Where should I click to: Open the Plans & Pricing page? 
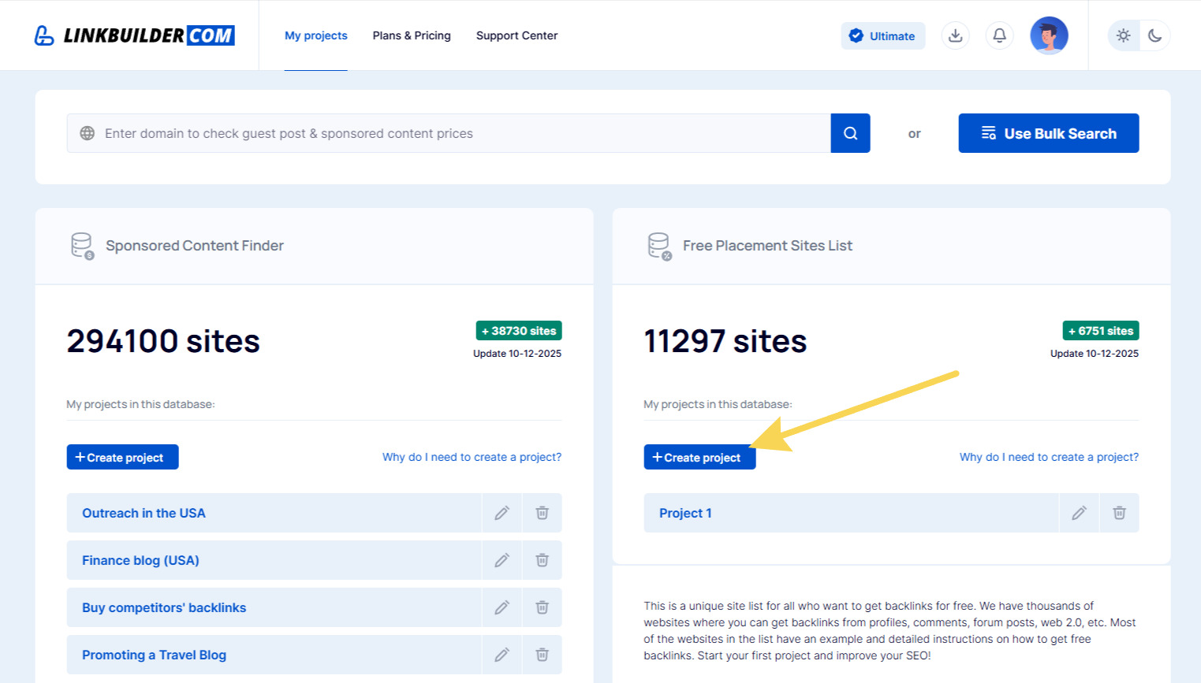412,35
